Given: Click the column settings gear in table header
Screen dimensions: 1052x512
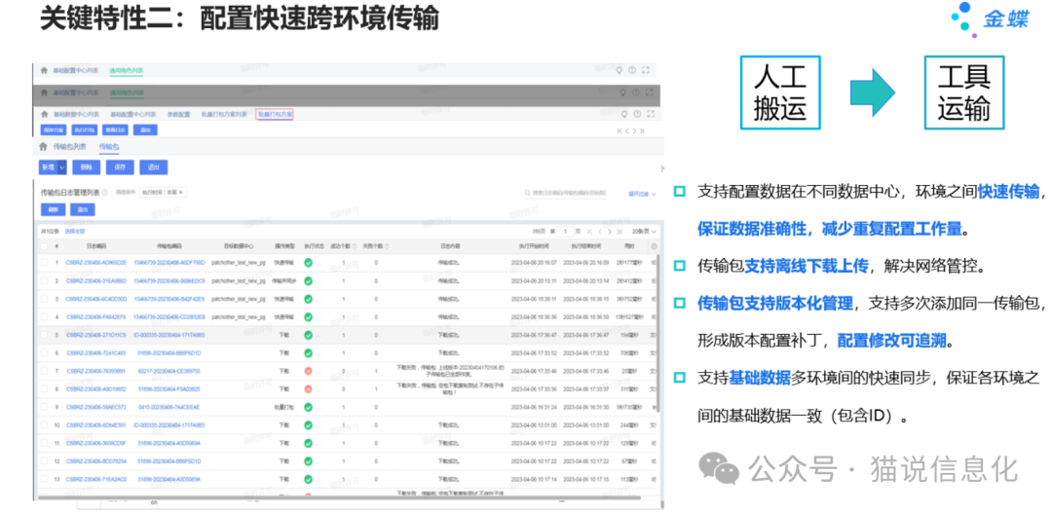Looking at the screenshot, I should tap(654, 246).
